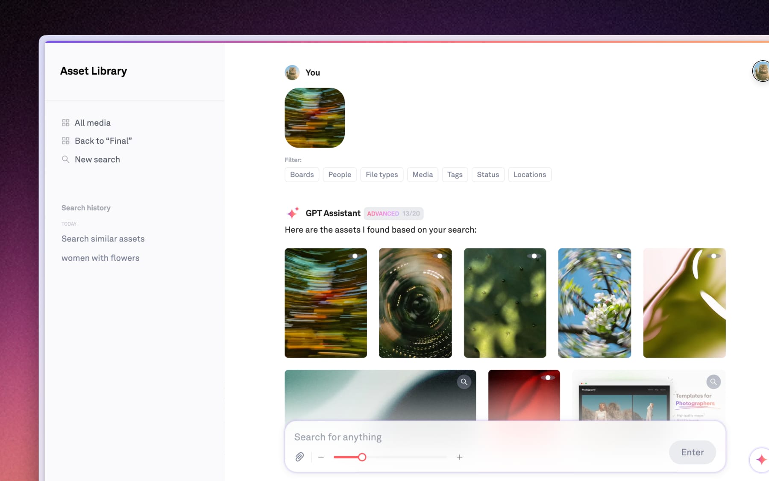
Task: Open the green leaves result thumbnail
Action: pos(505,303)
